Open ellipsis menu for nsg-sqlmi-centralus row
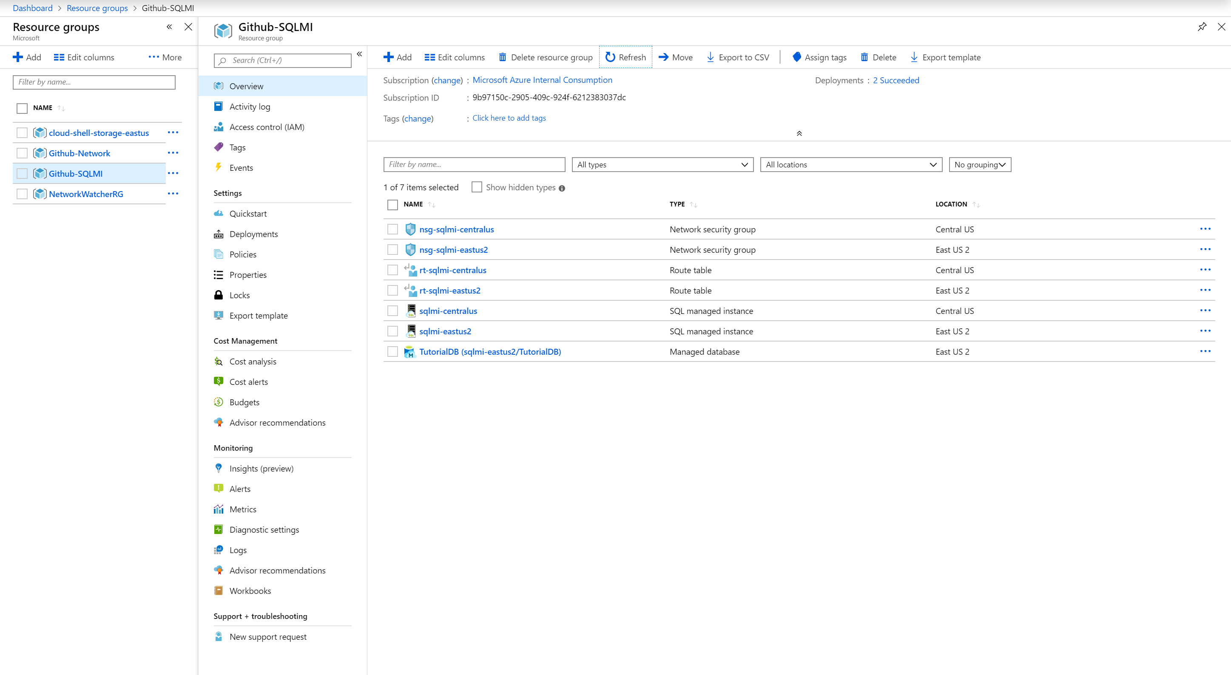 [1205, 229]
